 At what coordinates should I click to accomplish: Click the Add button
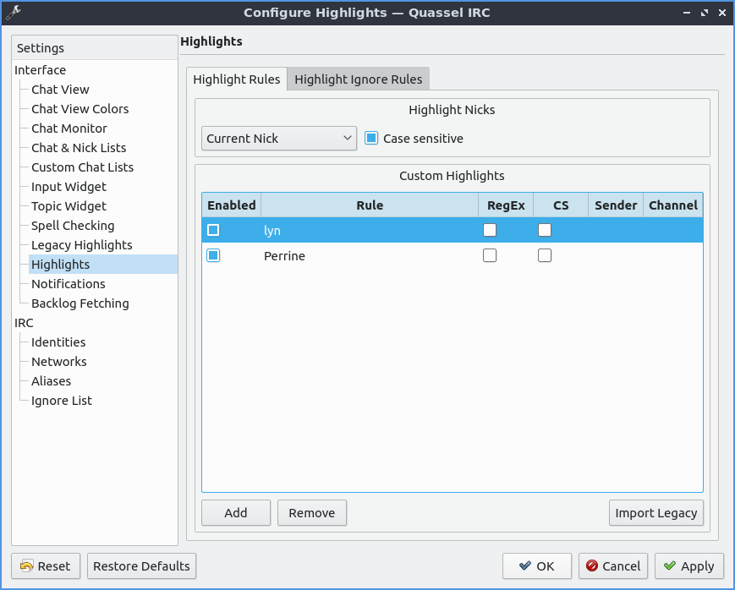coord(236,513)
